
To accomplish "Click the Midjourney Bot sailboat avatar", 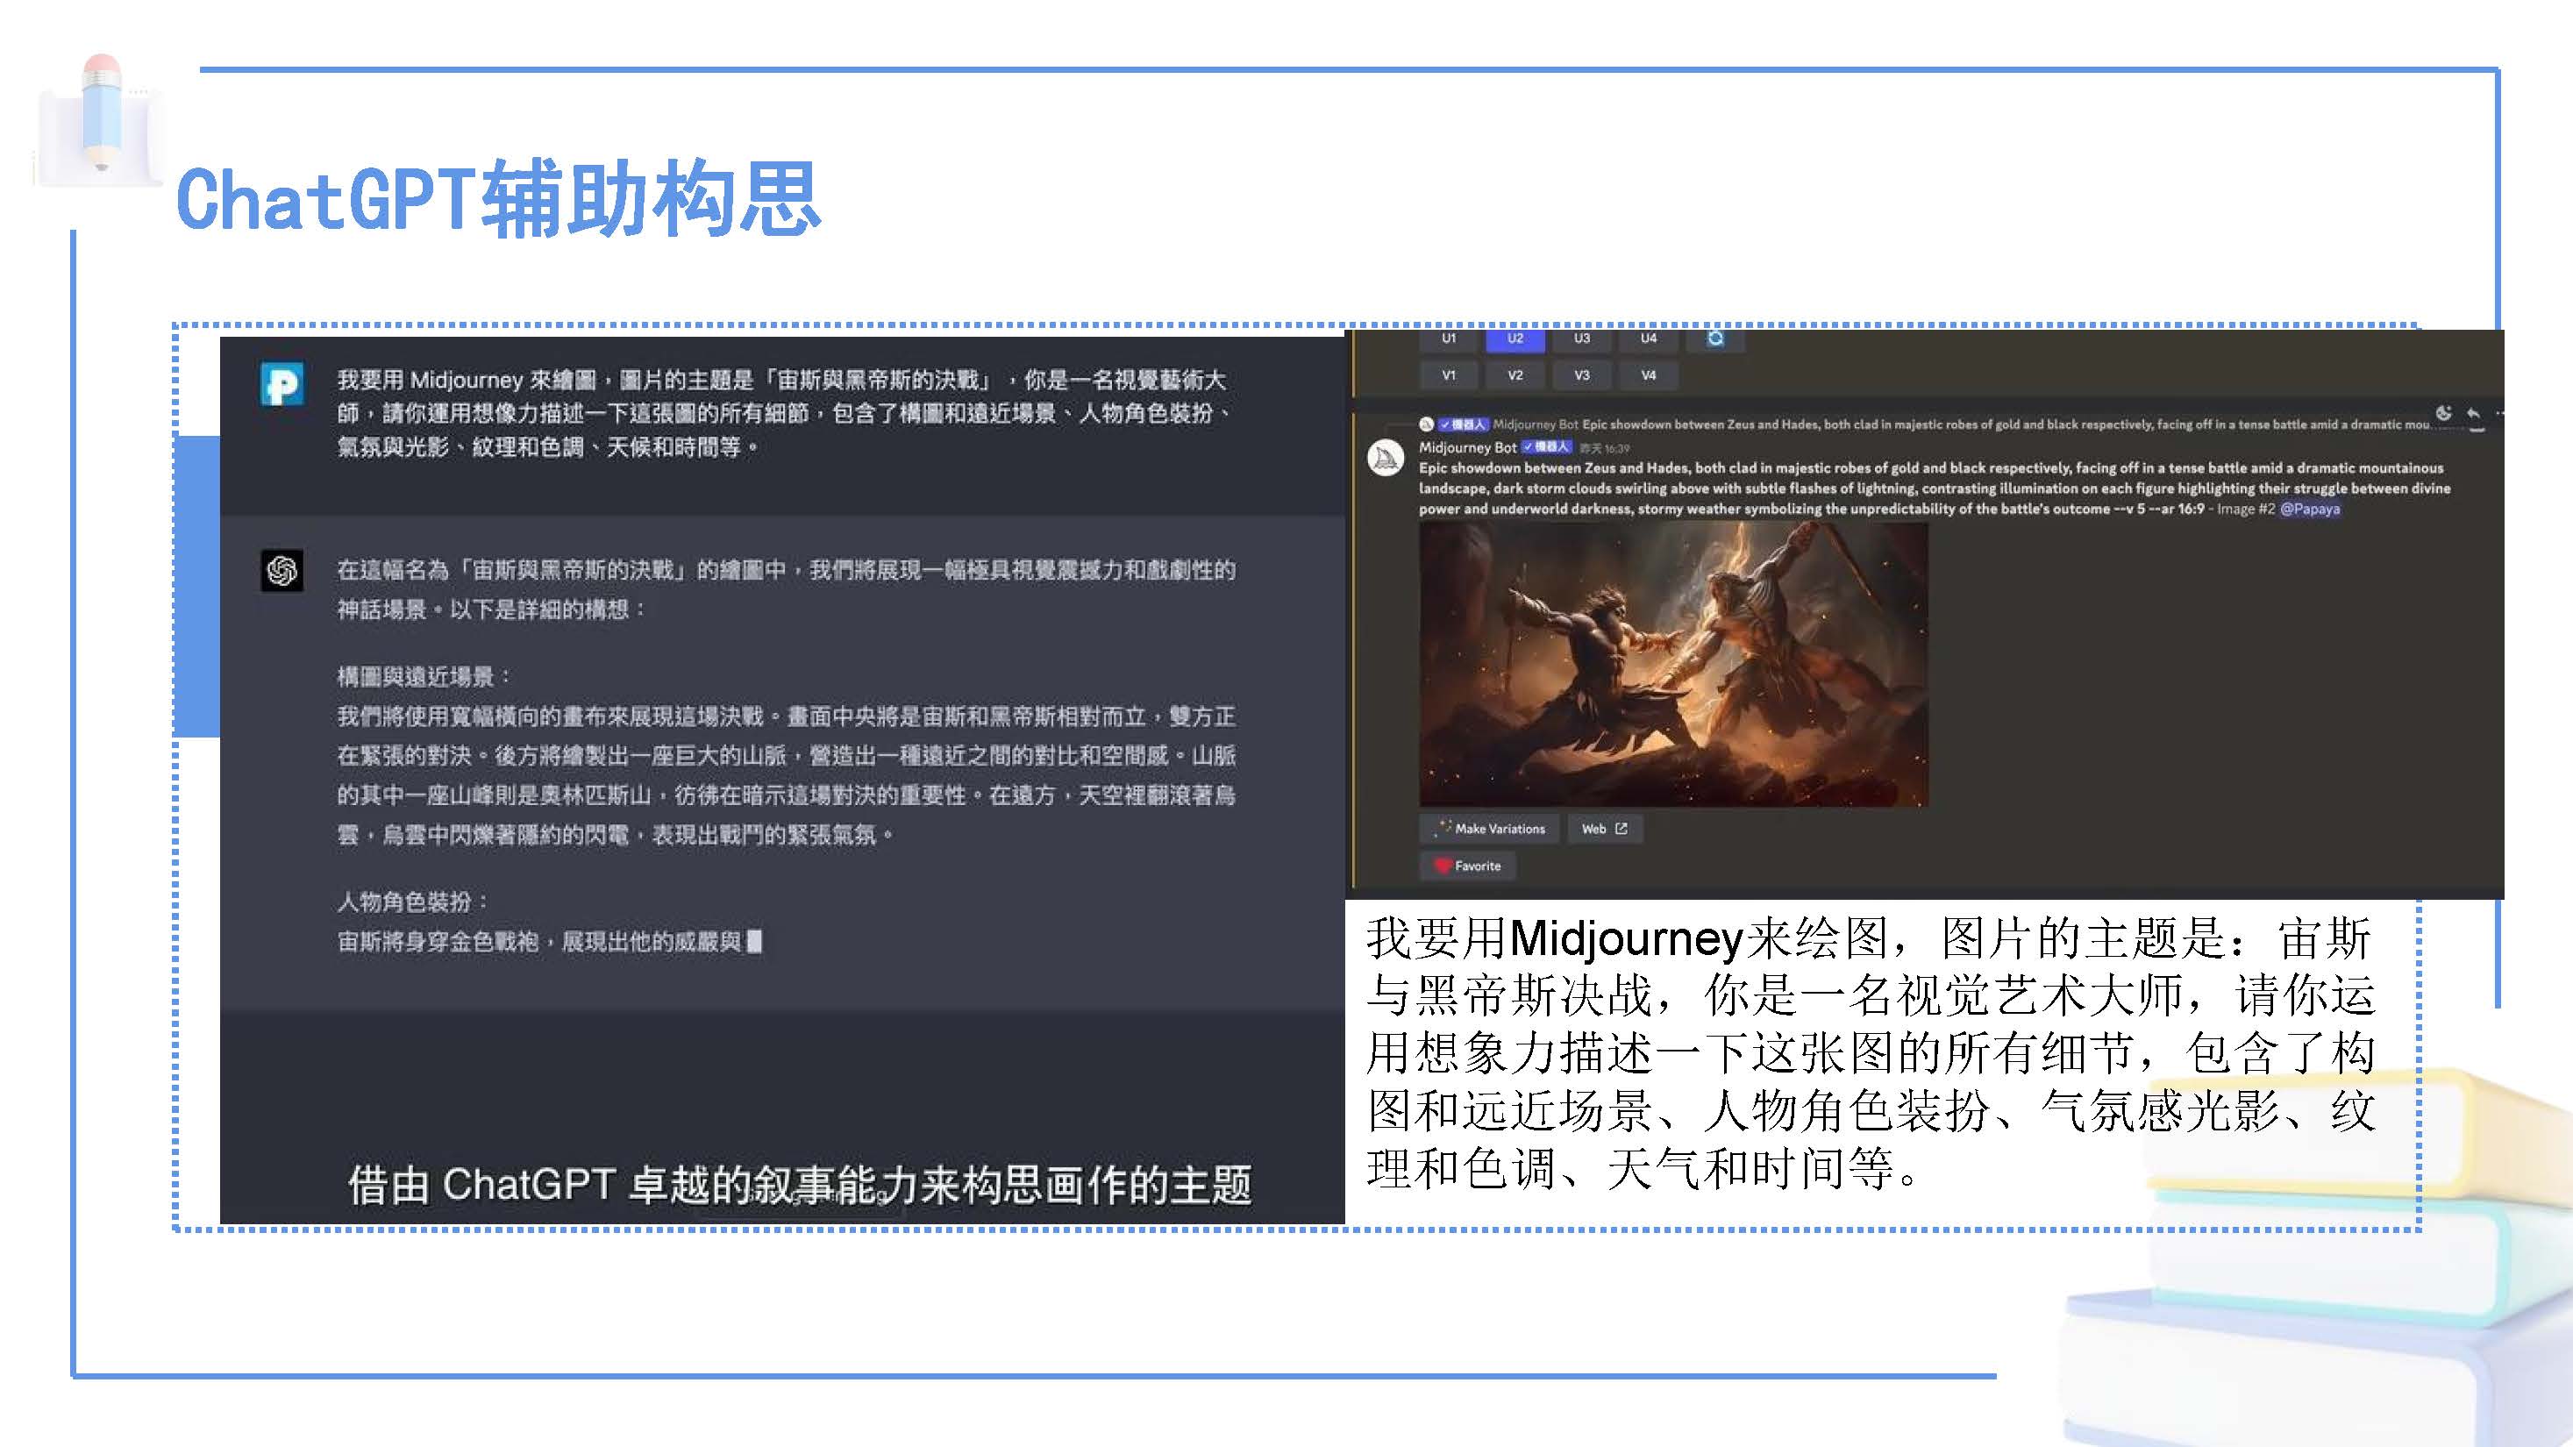I will click(1386, 459).
